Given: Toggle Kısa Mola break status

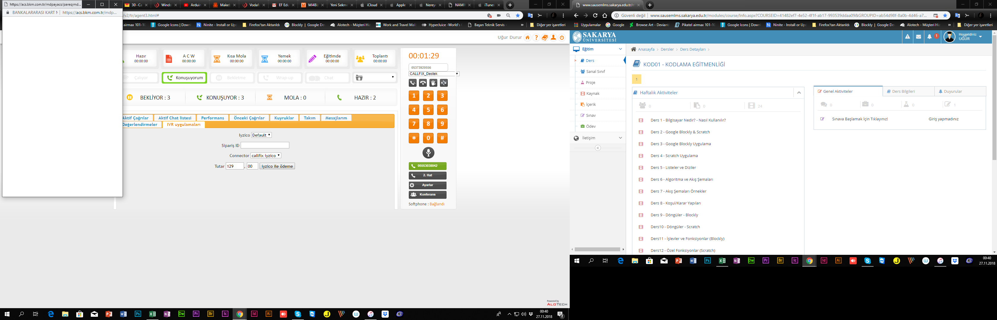Looking at the screenshot, I should pos(231,58).
